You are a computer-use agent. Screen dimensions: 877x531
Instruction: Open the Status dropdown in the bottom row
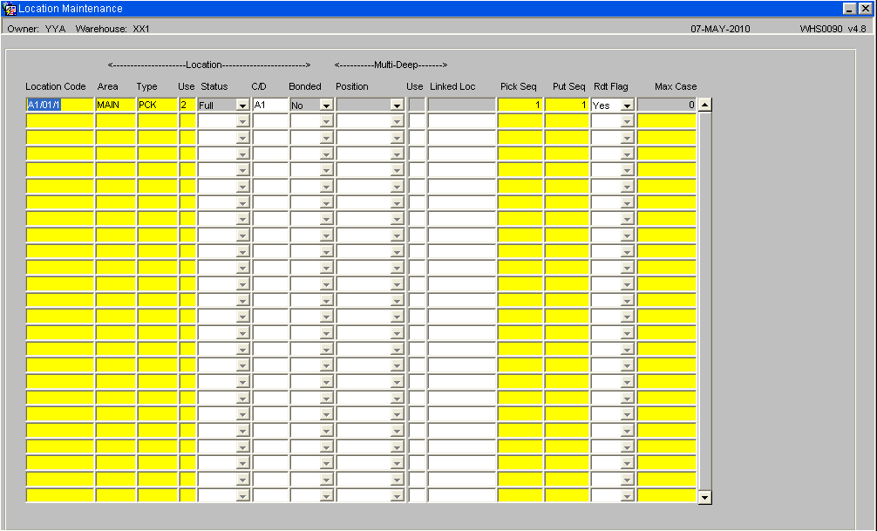pyautogui.click(x=242, y=496)
